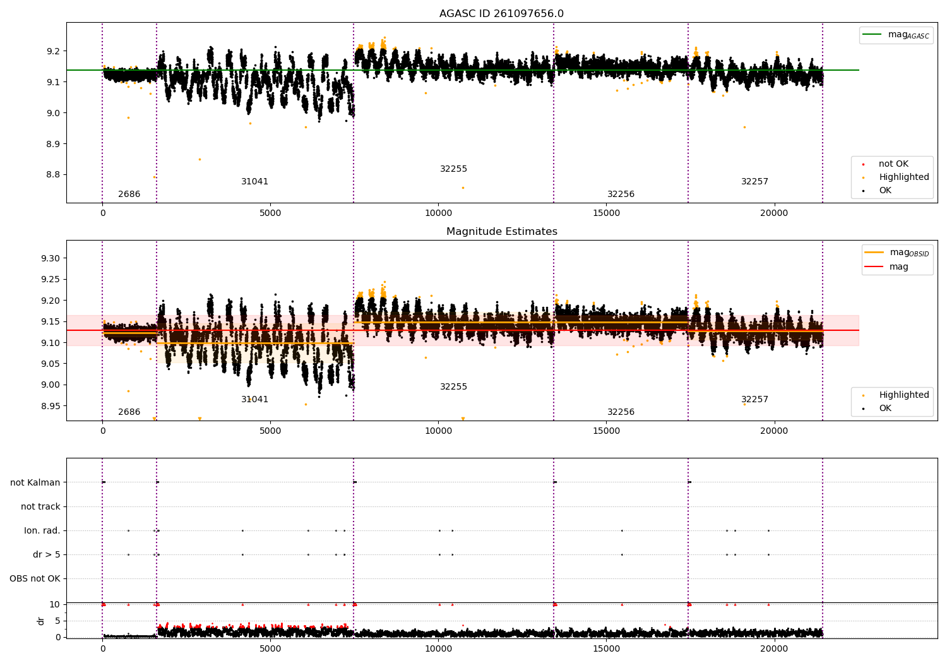The width and height of the screenshot is (947, 663).
Task: Click OBSID label 32257 in middle plot
Action: click(755, 400)
